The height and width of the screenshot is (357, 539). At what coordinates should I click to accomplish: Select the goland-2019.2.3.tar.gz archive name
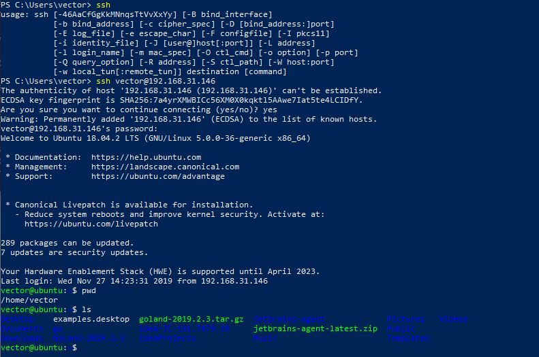coord(191,319)
